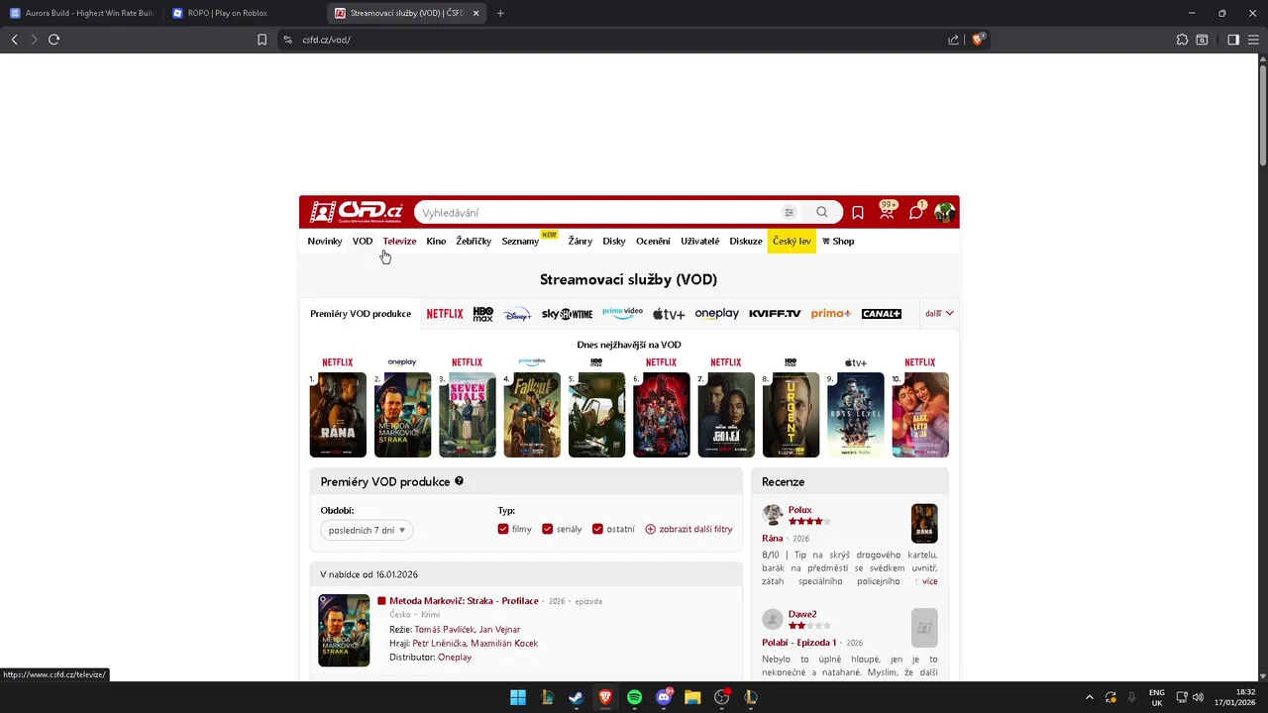Switch to the Premiéry VOD produkce tab
1268x713 pixels.
coord(361,314)
